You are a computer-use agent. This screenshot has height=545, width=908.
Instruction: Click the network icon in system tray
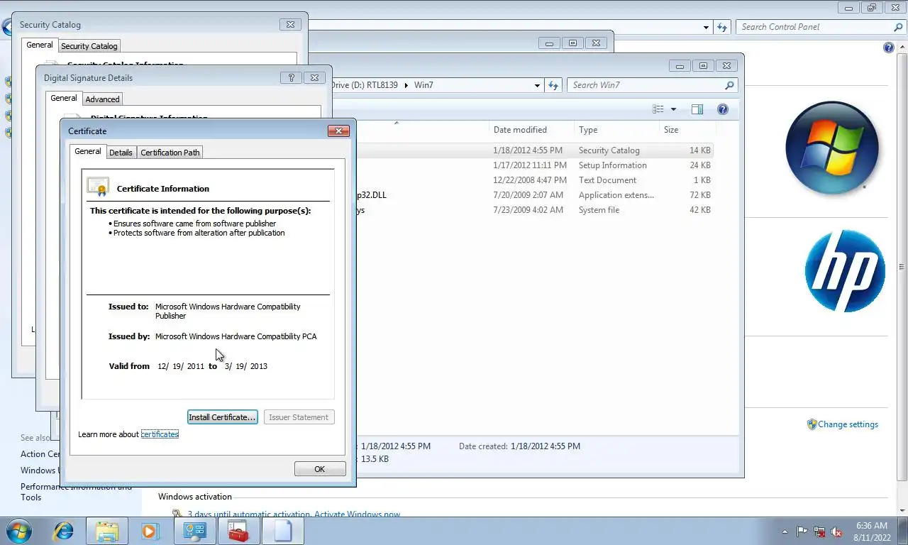[819, 531]
